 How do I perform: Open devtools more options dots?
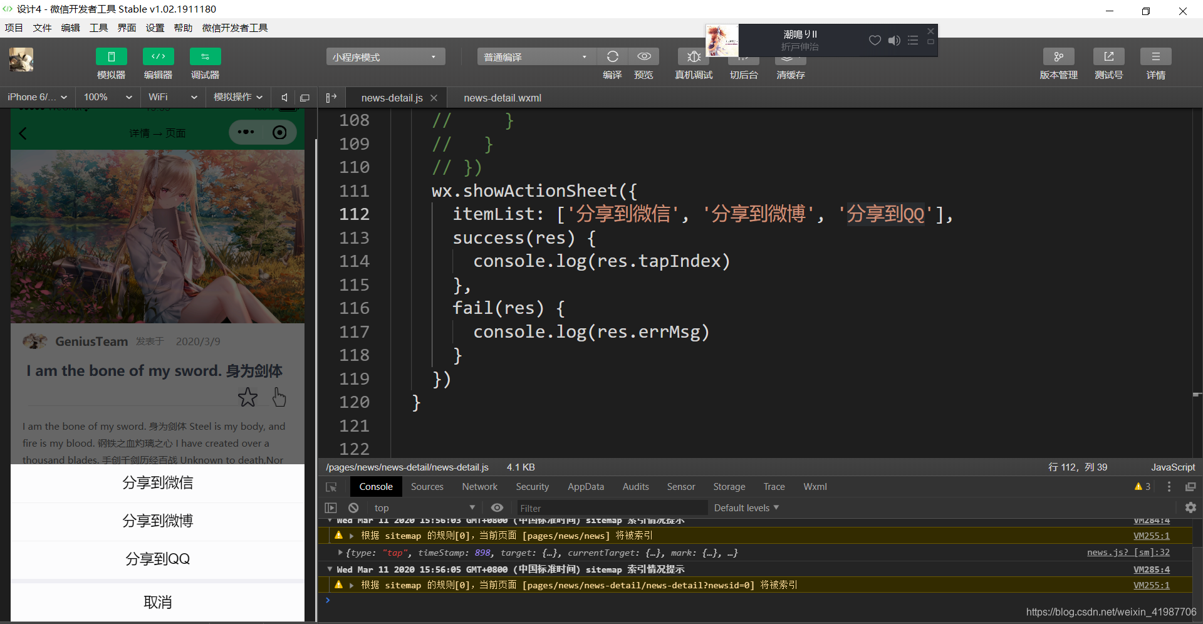pyautogui.click(x=1169, y=487)
